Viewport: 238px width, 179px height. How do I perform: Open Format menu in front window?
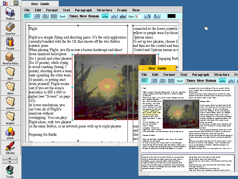[x=169, y=75]
